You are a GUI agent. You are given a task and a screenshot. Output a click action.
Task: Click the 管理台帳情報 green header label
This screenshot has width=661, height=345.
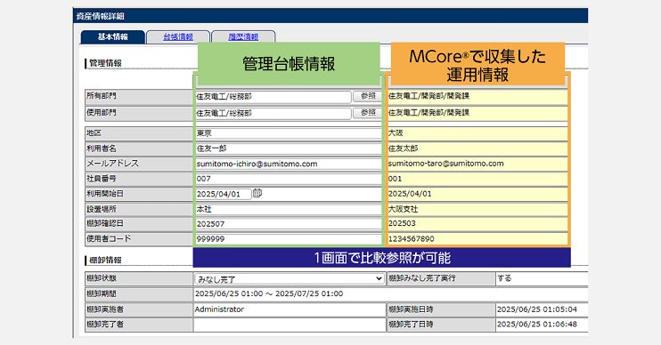(289, 64)
